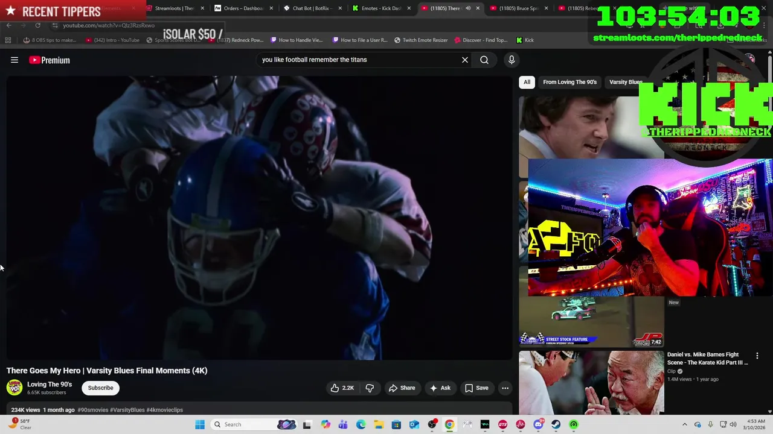Open the taskbar volume control

(x=733, y=424)
